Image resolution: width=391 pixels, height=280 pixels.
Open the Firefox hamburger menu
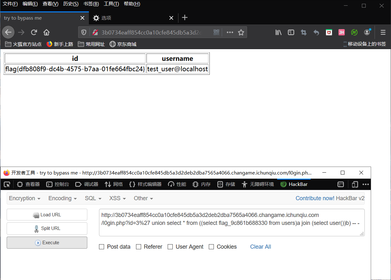[383, 32]
